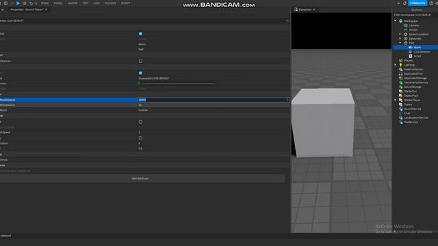
Task: Open the HOME ribbon tab
Action: 44,3
